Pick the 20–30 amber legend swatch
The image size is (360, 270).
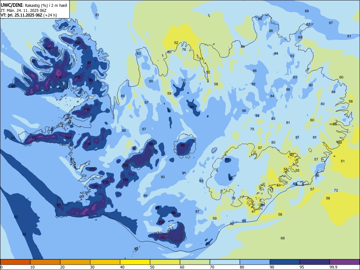click(75, 262)
